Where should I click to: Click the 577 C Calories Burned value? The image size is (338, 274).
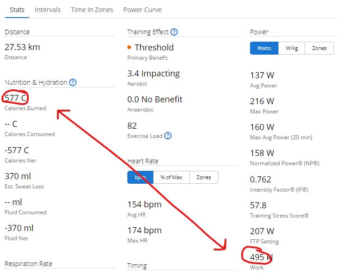pyautogui.click(x=16, y=98)
